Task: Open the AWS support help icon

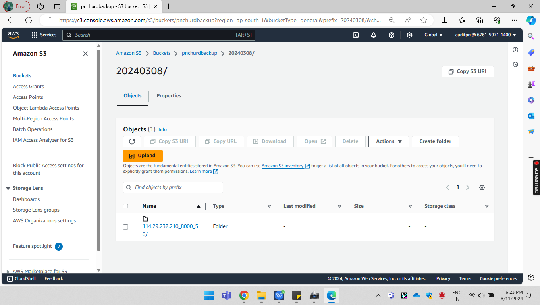Action: click(391, 35)
